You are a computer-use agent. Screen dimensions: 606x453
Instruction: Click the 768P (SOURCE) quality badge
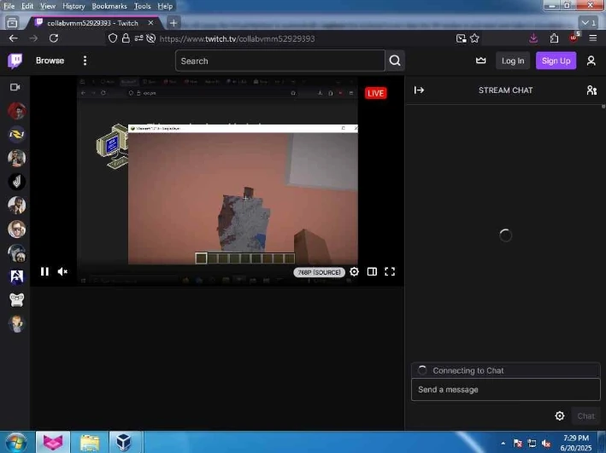(319, 272)
